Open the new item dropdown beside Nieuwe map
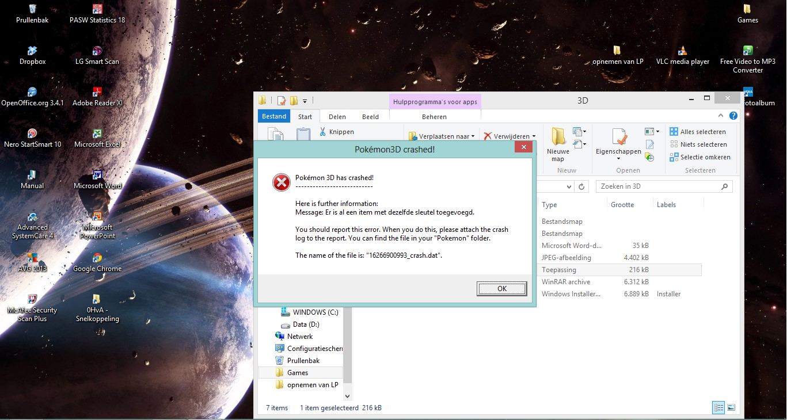 (x=579, y=132)
